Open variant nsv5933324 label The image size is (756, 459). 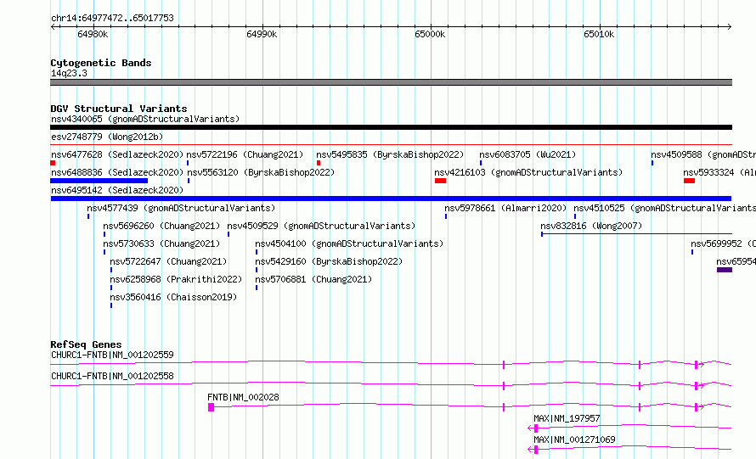[719, 172]
